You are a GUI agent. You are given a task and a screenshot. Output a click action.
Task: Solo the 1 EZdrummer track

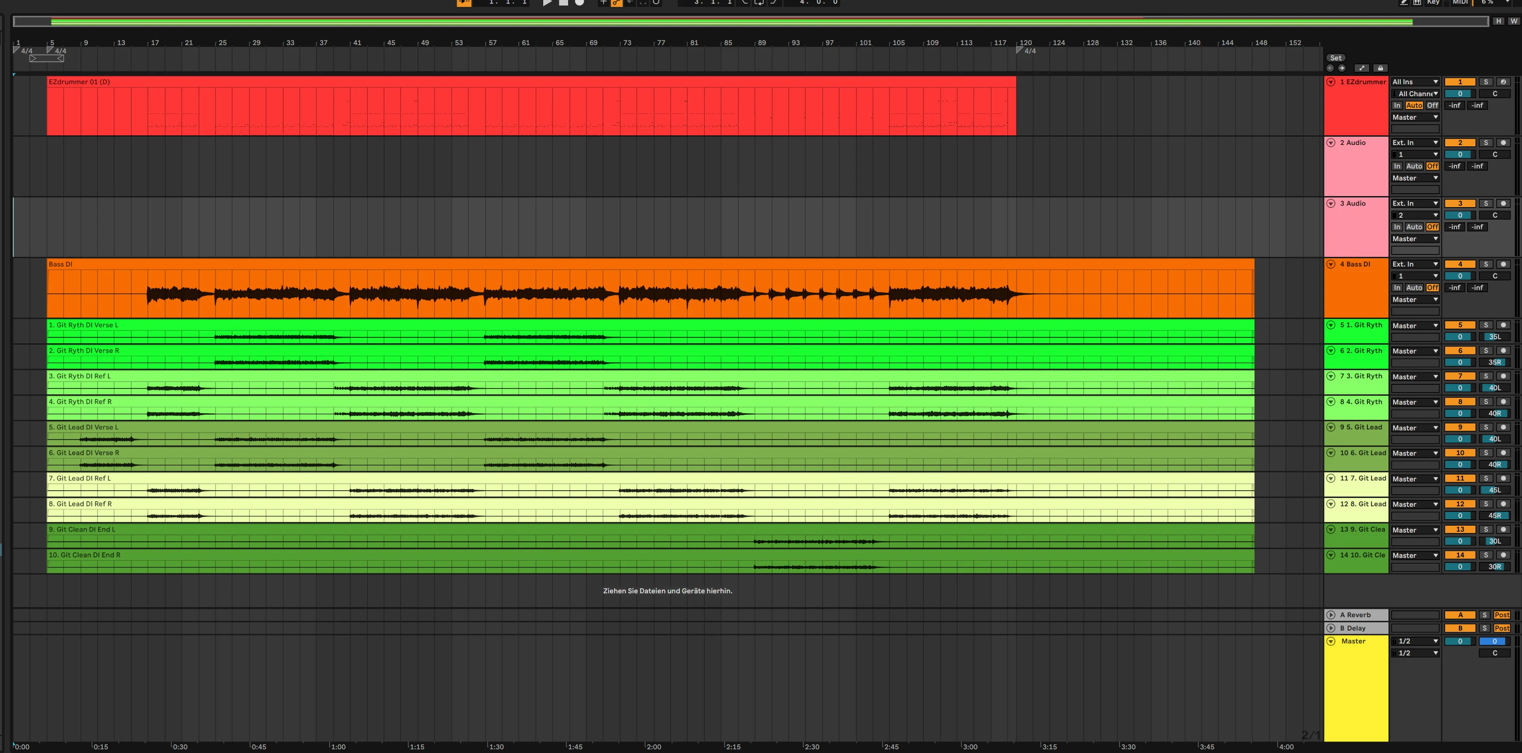point(1486,81)
